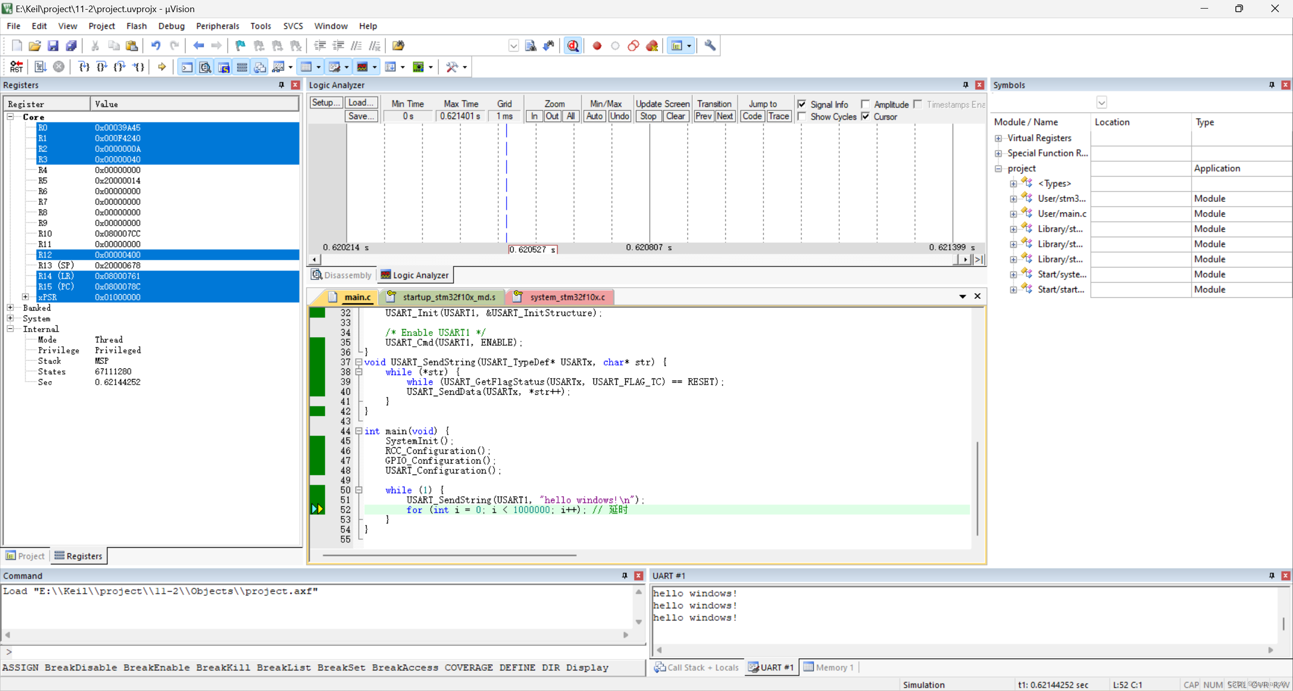
Task: Open the Debug menu
Action: coord(171,26)
